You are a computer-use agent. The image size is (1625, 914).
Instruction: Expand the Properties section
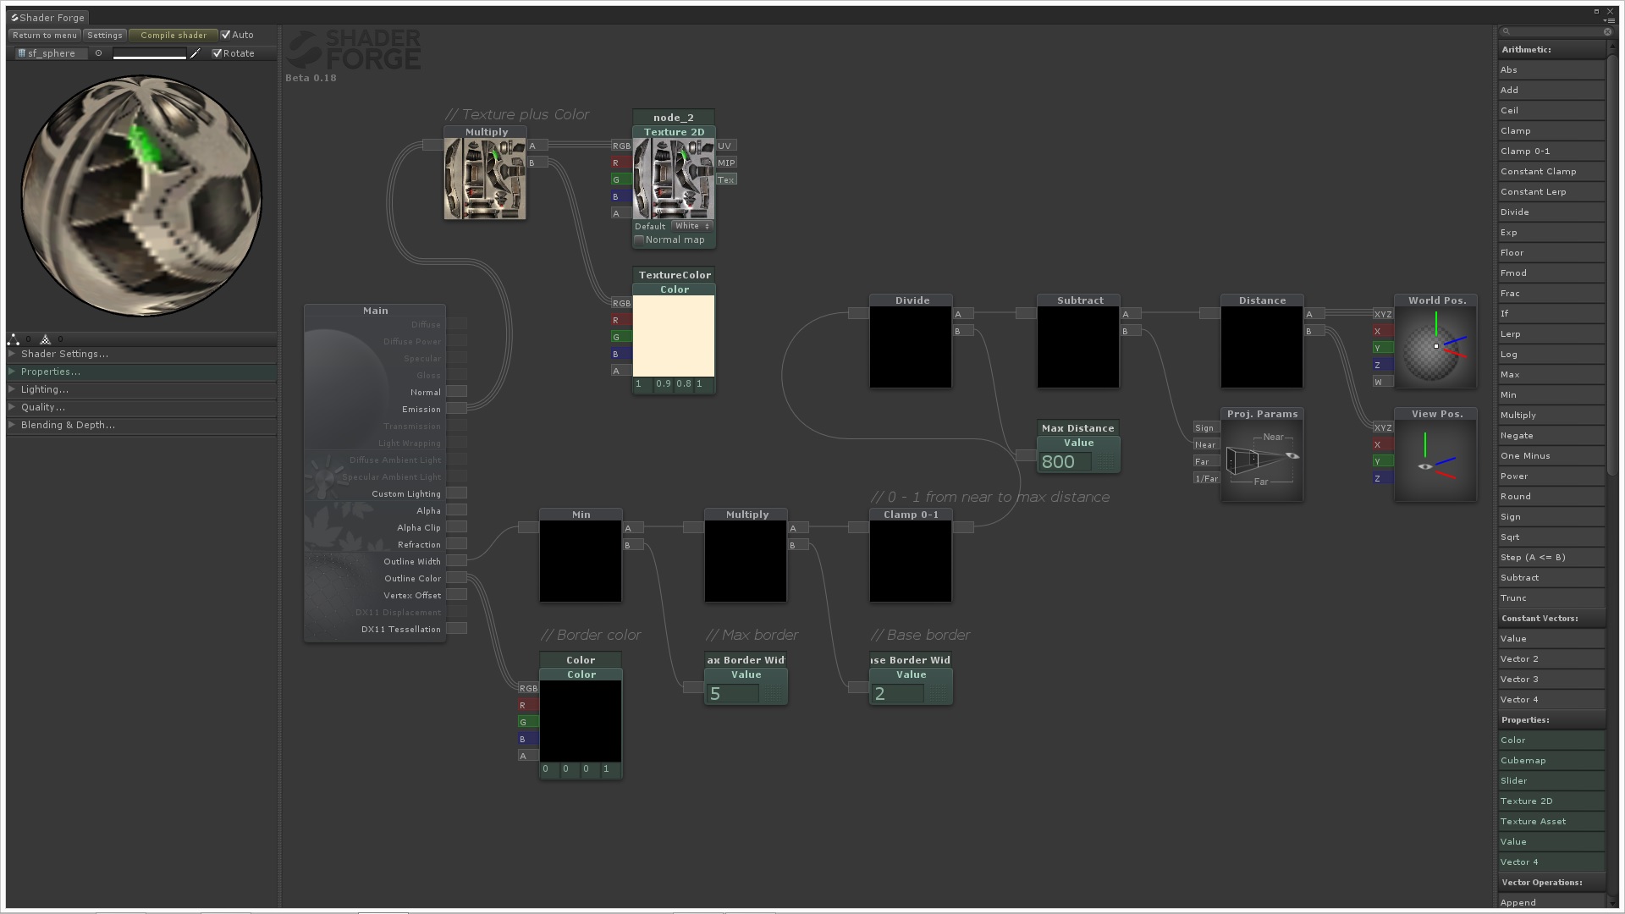[141, 372]
